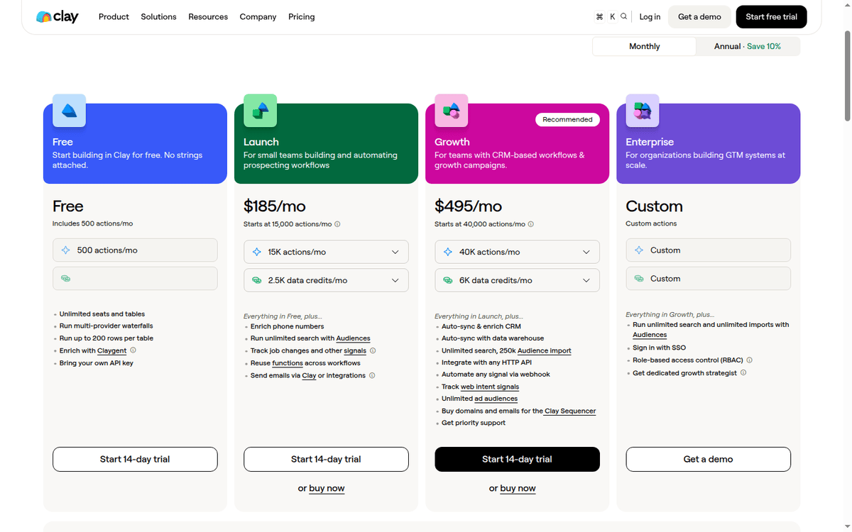Screen dimensions: 852x532
Task: Open the Audience import link
Action: point(545,350)
